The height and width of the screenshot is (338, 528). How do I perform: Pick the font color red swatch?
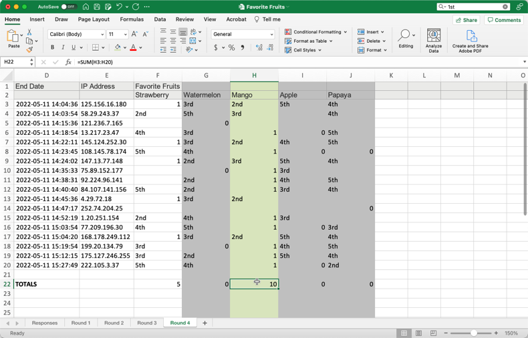[x=134, y=47]
